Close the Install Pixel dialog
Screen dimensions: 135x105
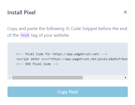(125, 12)
